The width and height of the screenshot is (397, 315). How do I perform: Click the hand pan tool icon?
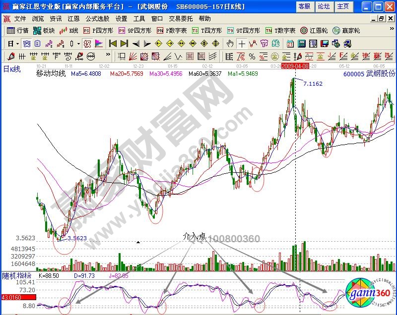[230, 43]
